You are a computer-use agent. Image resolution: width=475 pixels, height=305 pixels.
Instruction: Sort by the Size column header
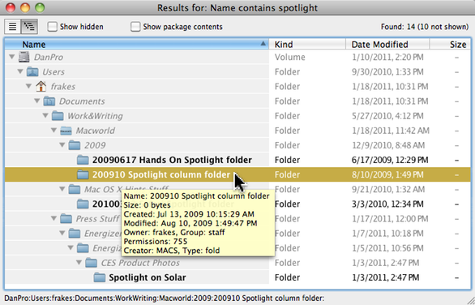(450, 45)
